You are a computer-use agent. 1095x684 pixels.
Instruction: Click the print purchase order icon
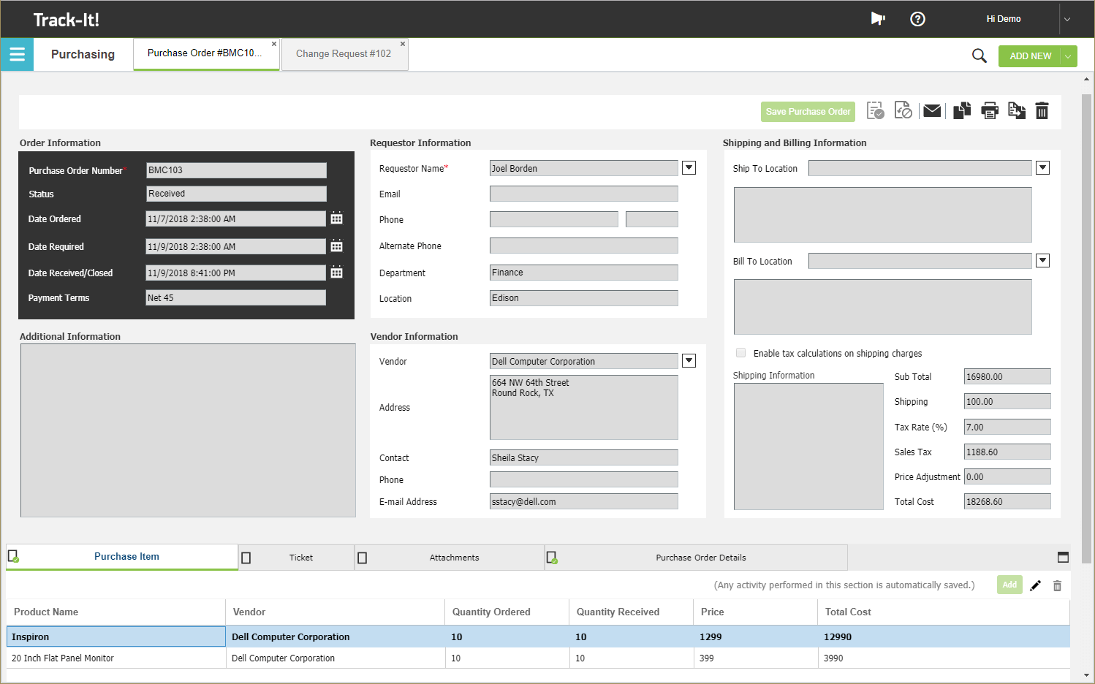[990, 110]
